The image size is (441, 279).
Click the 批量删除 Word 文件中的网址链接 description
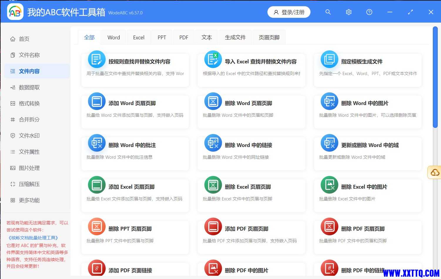pos(236,157)
